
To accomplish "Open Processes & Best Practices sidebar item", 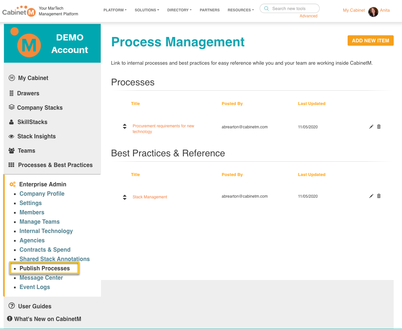I will point(55,165).
